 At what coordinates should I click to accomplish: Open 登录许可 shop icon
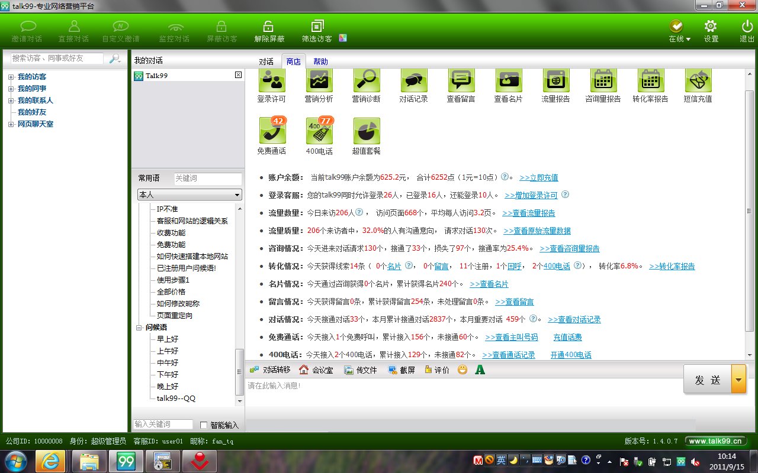(x=272, y=86)
